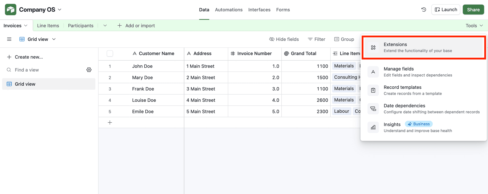Click the Company OS base logo icon
The image size is (488, 194).
11,10
